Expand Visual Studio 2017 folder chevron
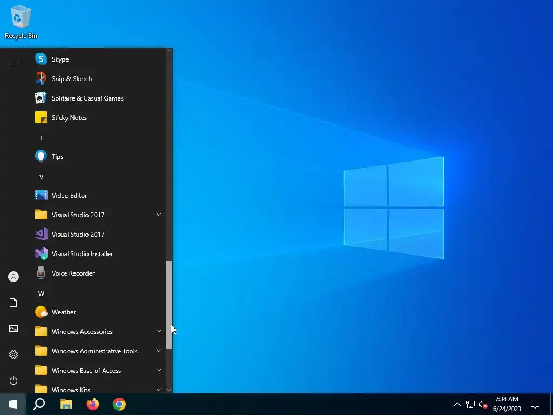Screen dimensions: 553x415 159,215
